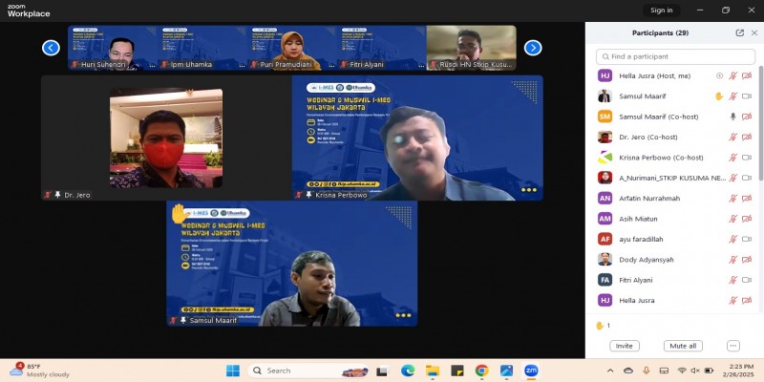Click the Zoom icon in Windows taskbar
Screen dimensions: 764x382
click(x=530, y=371)
